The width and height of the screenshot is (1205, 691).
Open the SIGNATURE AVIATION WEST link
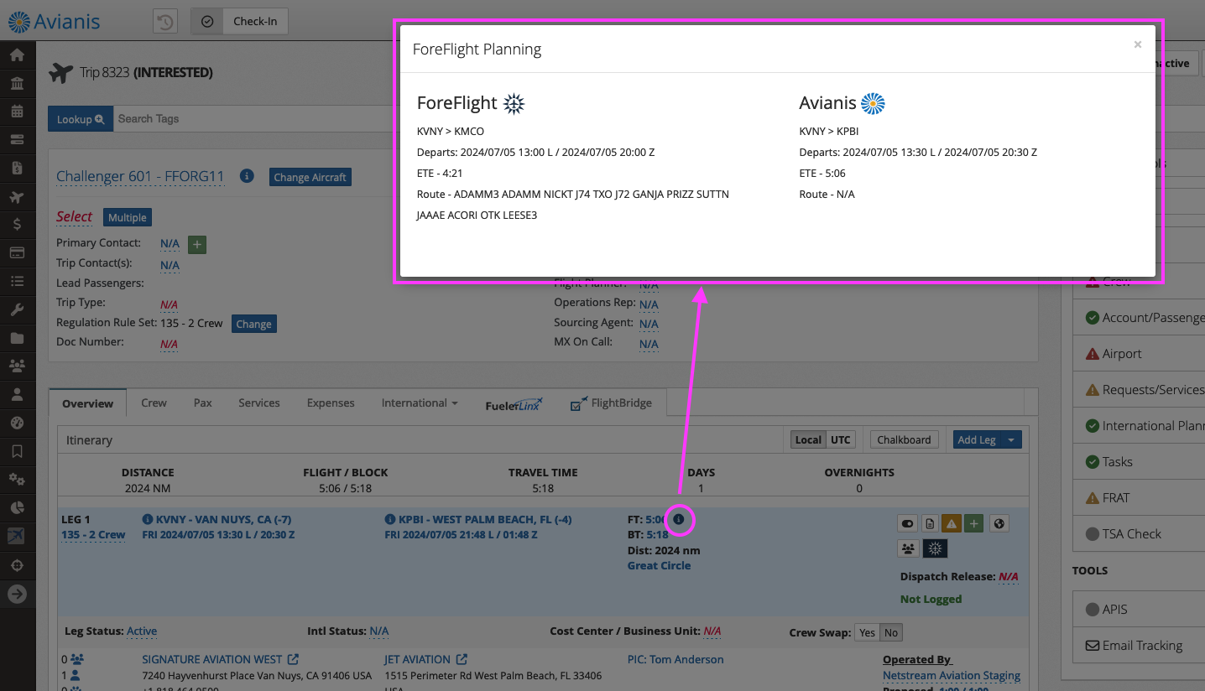tap(212, 659)
